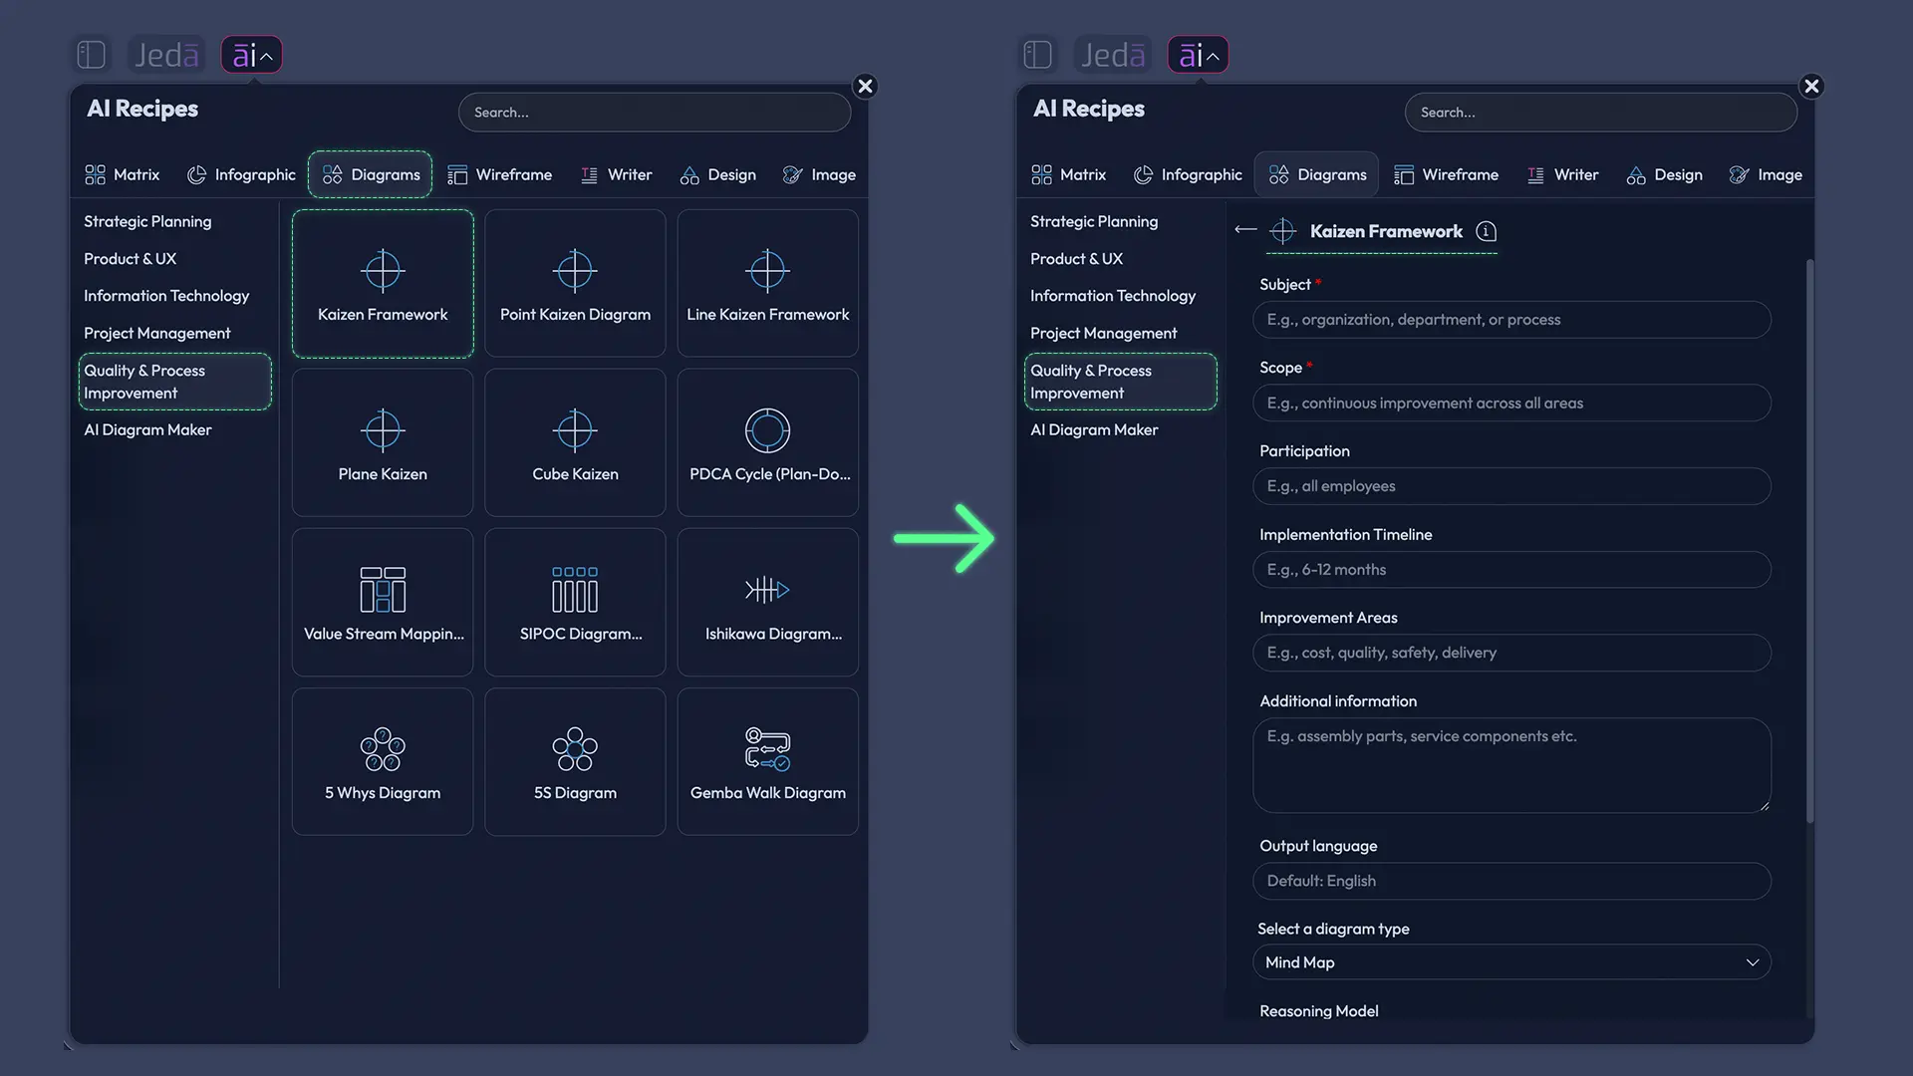Click the Output language field
The height and width of the screenshot is (1076, 1913).
(x=1511, y=881)
